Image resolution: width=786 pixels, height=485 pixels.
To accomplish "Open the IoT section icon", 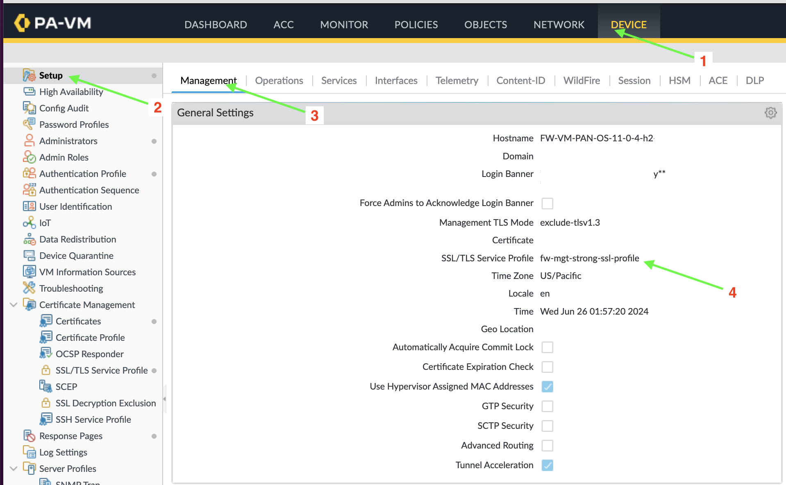I will (x=29, y=222).
